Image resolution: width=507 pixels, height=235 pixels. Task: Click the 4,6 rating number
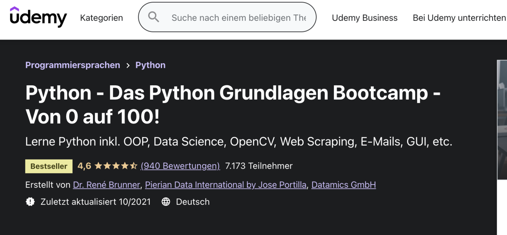84,165
